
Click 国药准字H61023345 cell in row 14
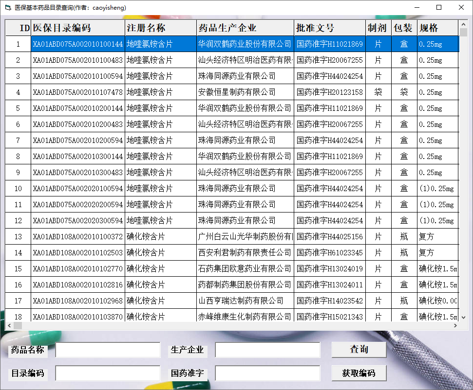(x=330, y=252)
